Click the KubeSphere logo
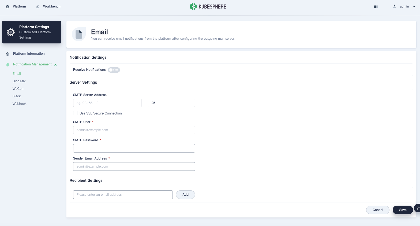This screenshot has height=226, width=420. (208, 6)
